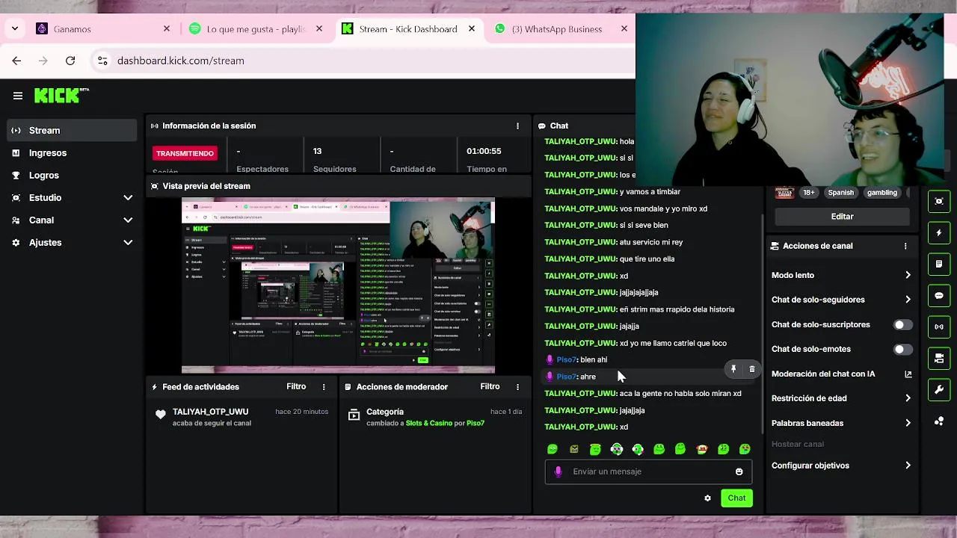Open options menu of Acciones de moderador
The image size is (957, 538).
click(x=517, y=387)
